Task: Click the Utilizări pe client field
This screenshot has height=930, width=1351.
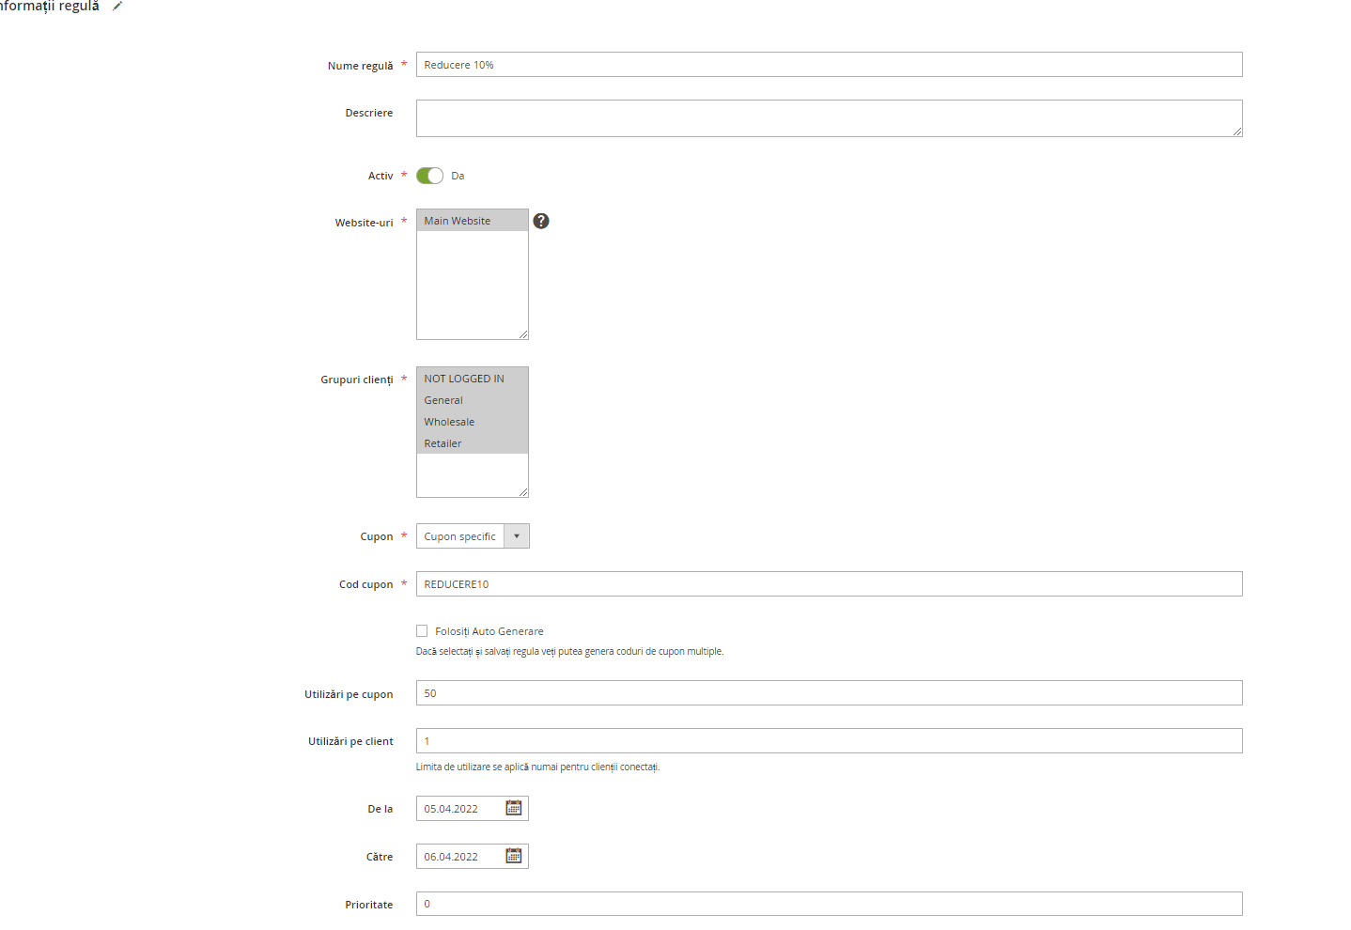Action: (829, 741)
